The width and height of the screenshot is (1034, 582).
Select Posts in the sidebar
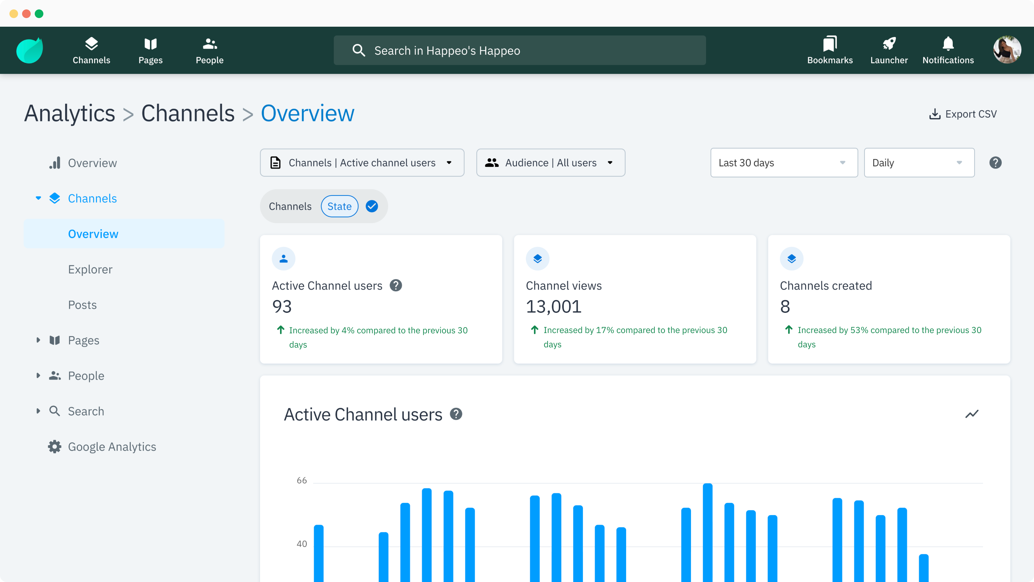coord(82,304)
